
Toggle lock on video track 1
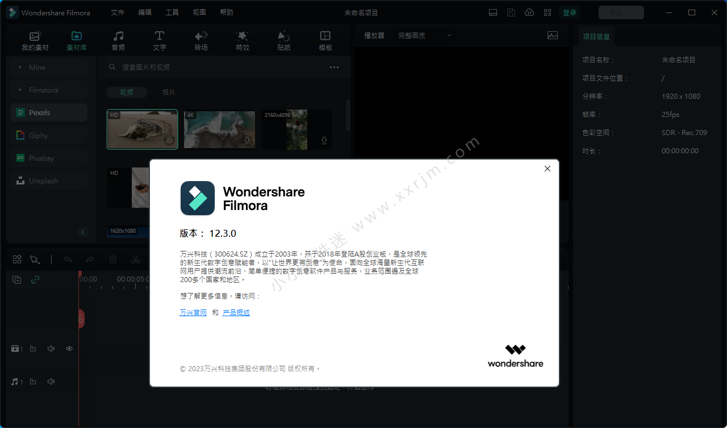pos(33,349)
